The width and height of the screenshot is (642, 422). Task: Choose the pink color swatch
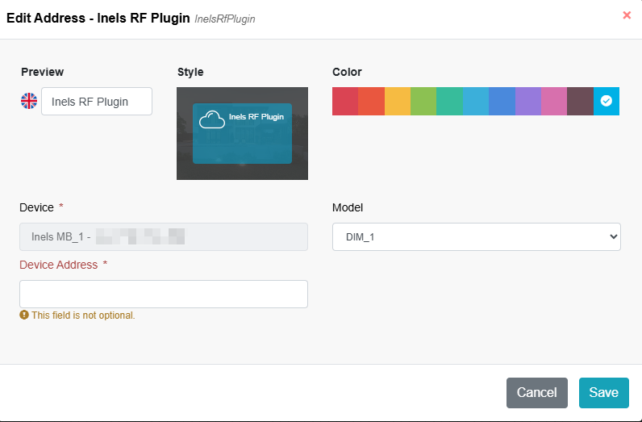coord(554,101)
